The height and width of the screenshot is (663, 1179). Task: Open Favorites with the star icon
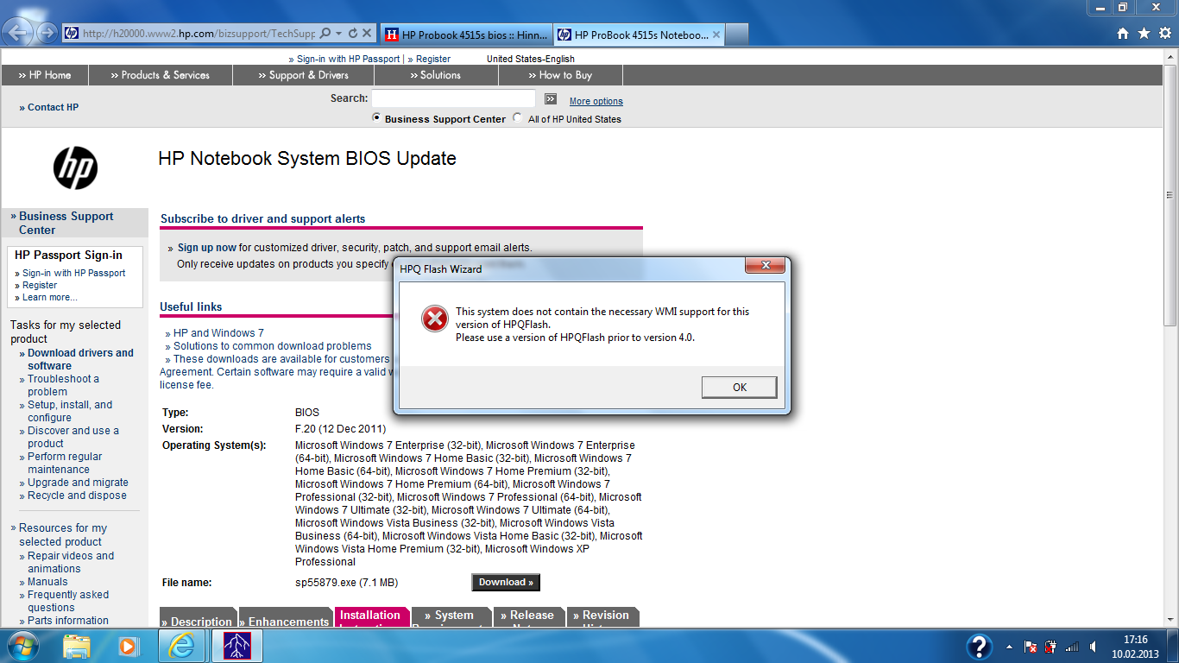tap(1144, 34)
